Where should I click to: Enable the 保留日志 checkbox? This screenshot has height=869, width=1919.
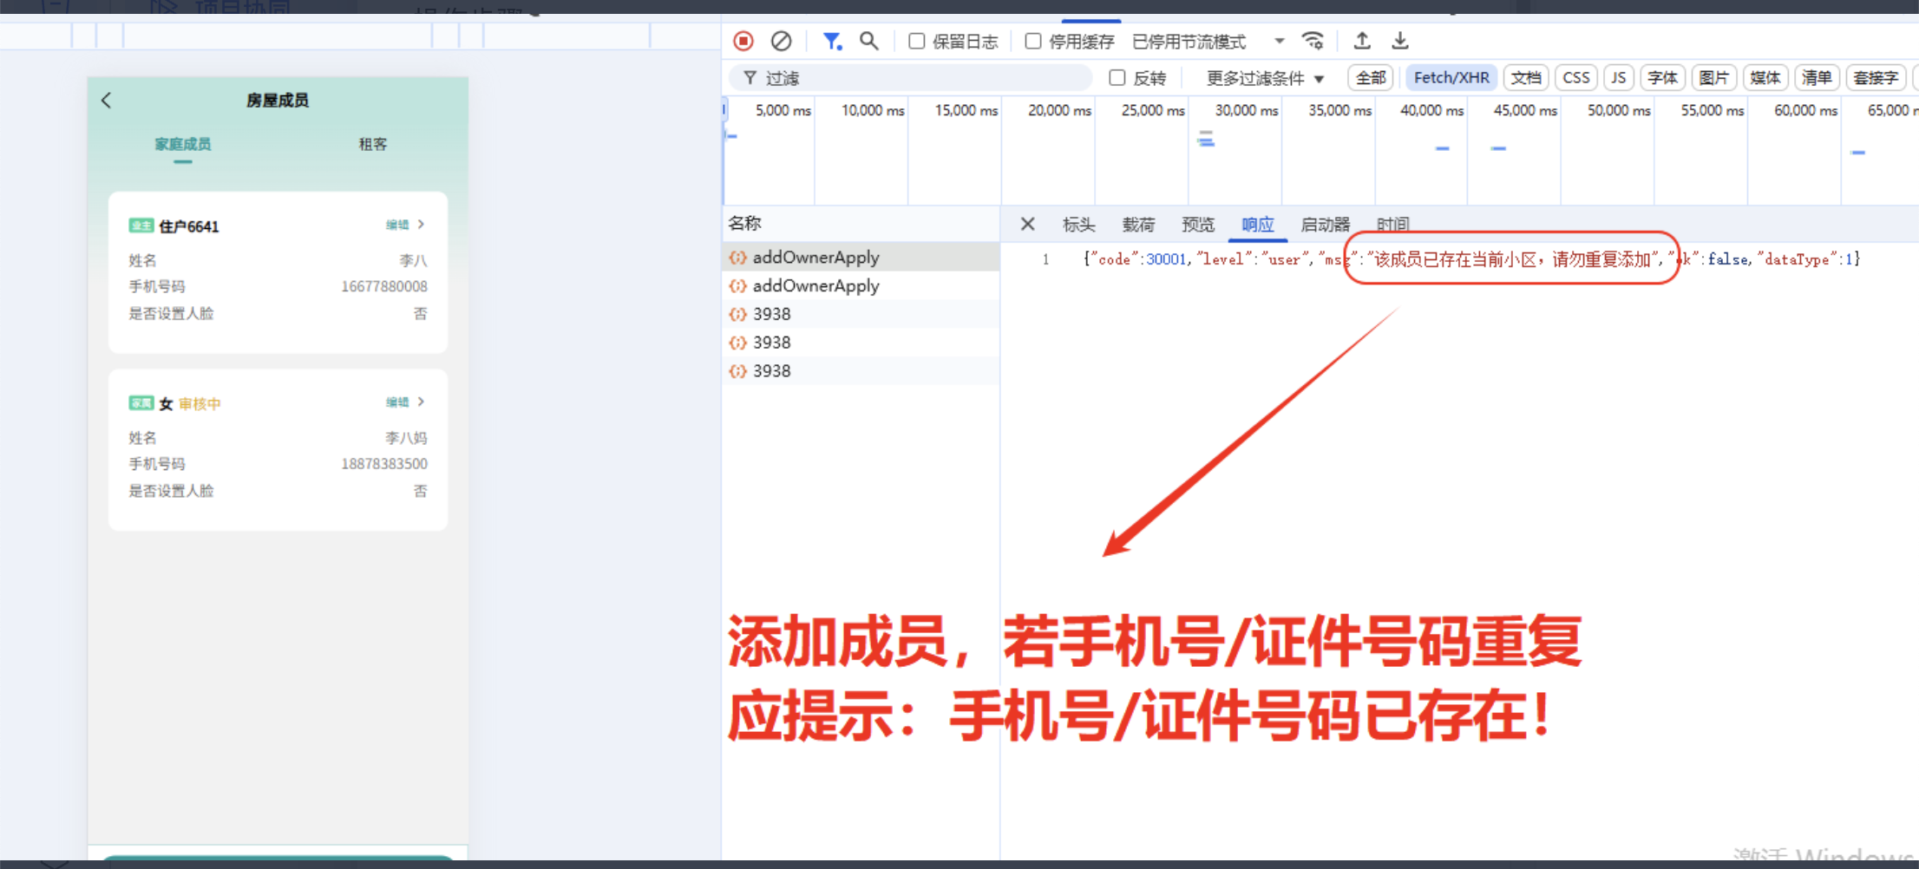pyautogui.click(x=916, y=41)
